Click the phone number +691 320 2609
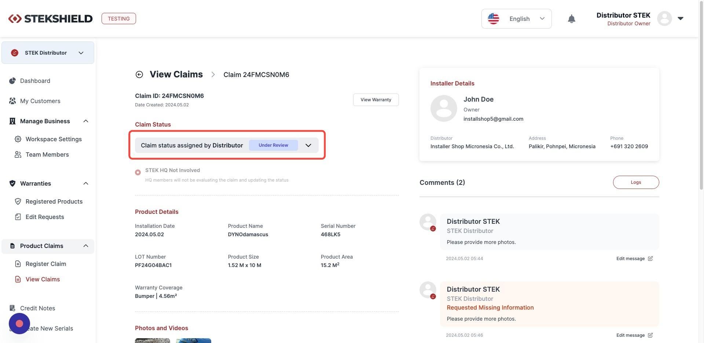The image size is (704, 343). coord(629,146)
